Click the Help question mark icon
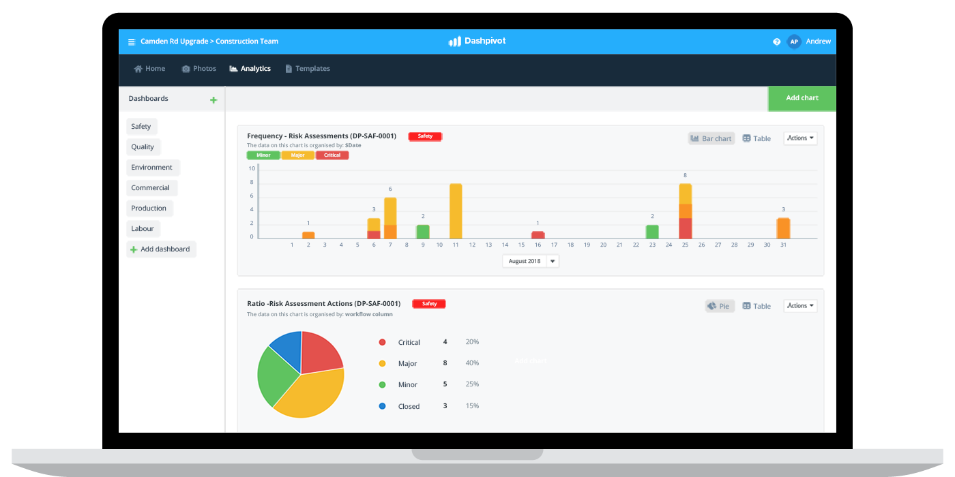The height and width of the screenshot is (477, 955). [776, 42]
